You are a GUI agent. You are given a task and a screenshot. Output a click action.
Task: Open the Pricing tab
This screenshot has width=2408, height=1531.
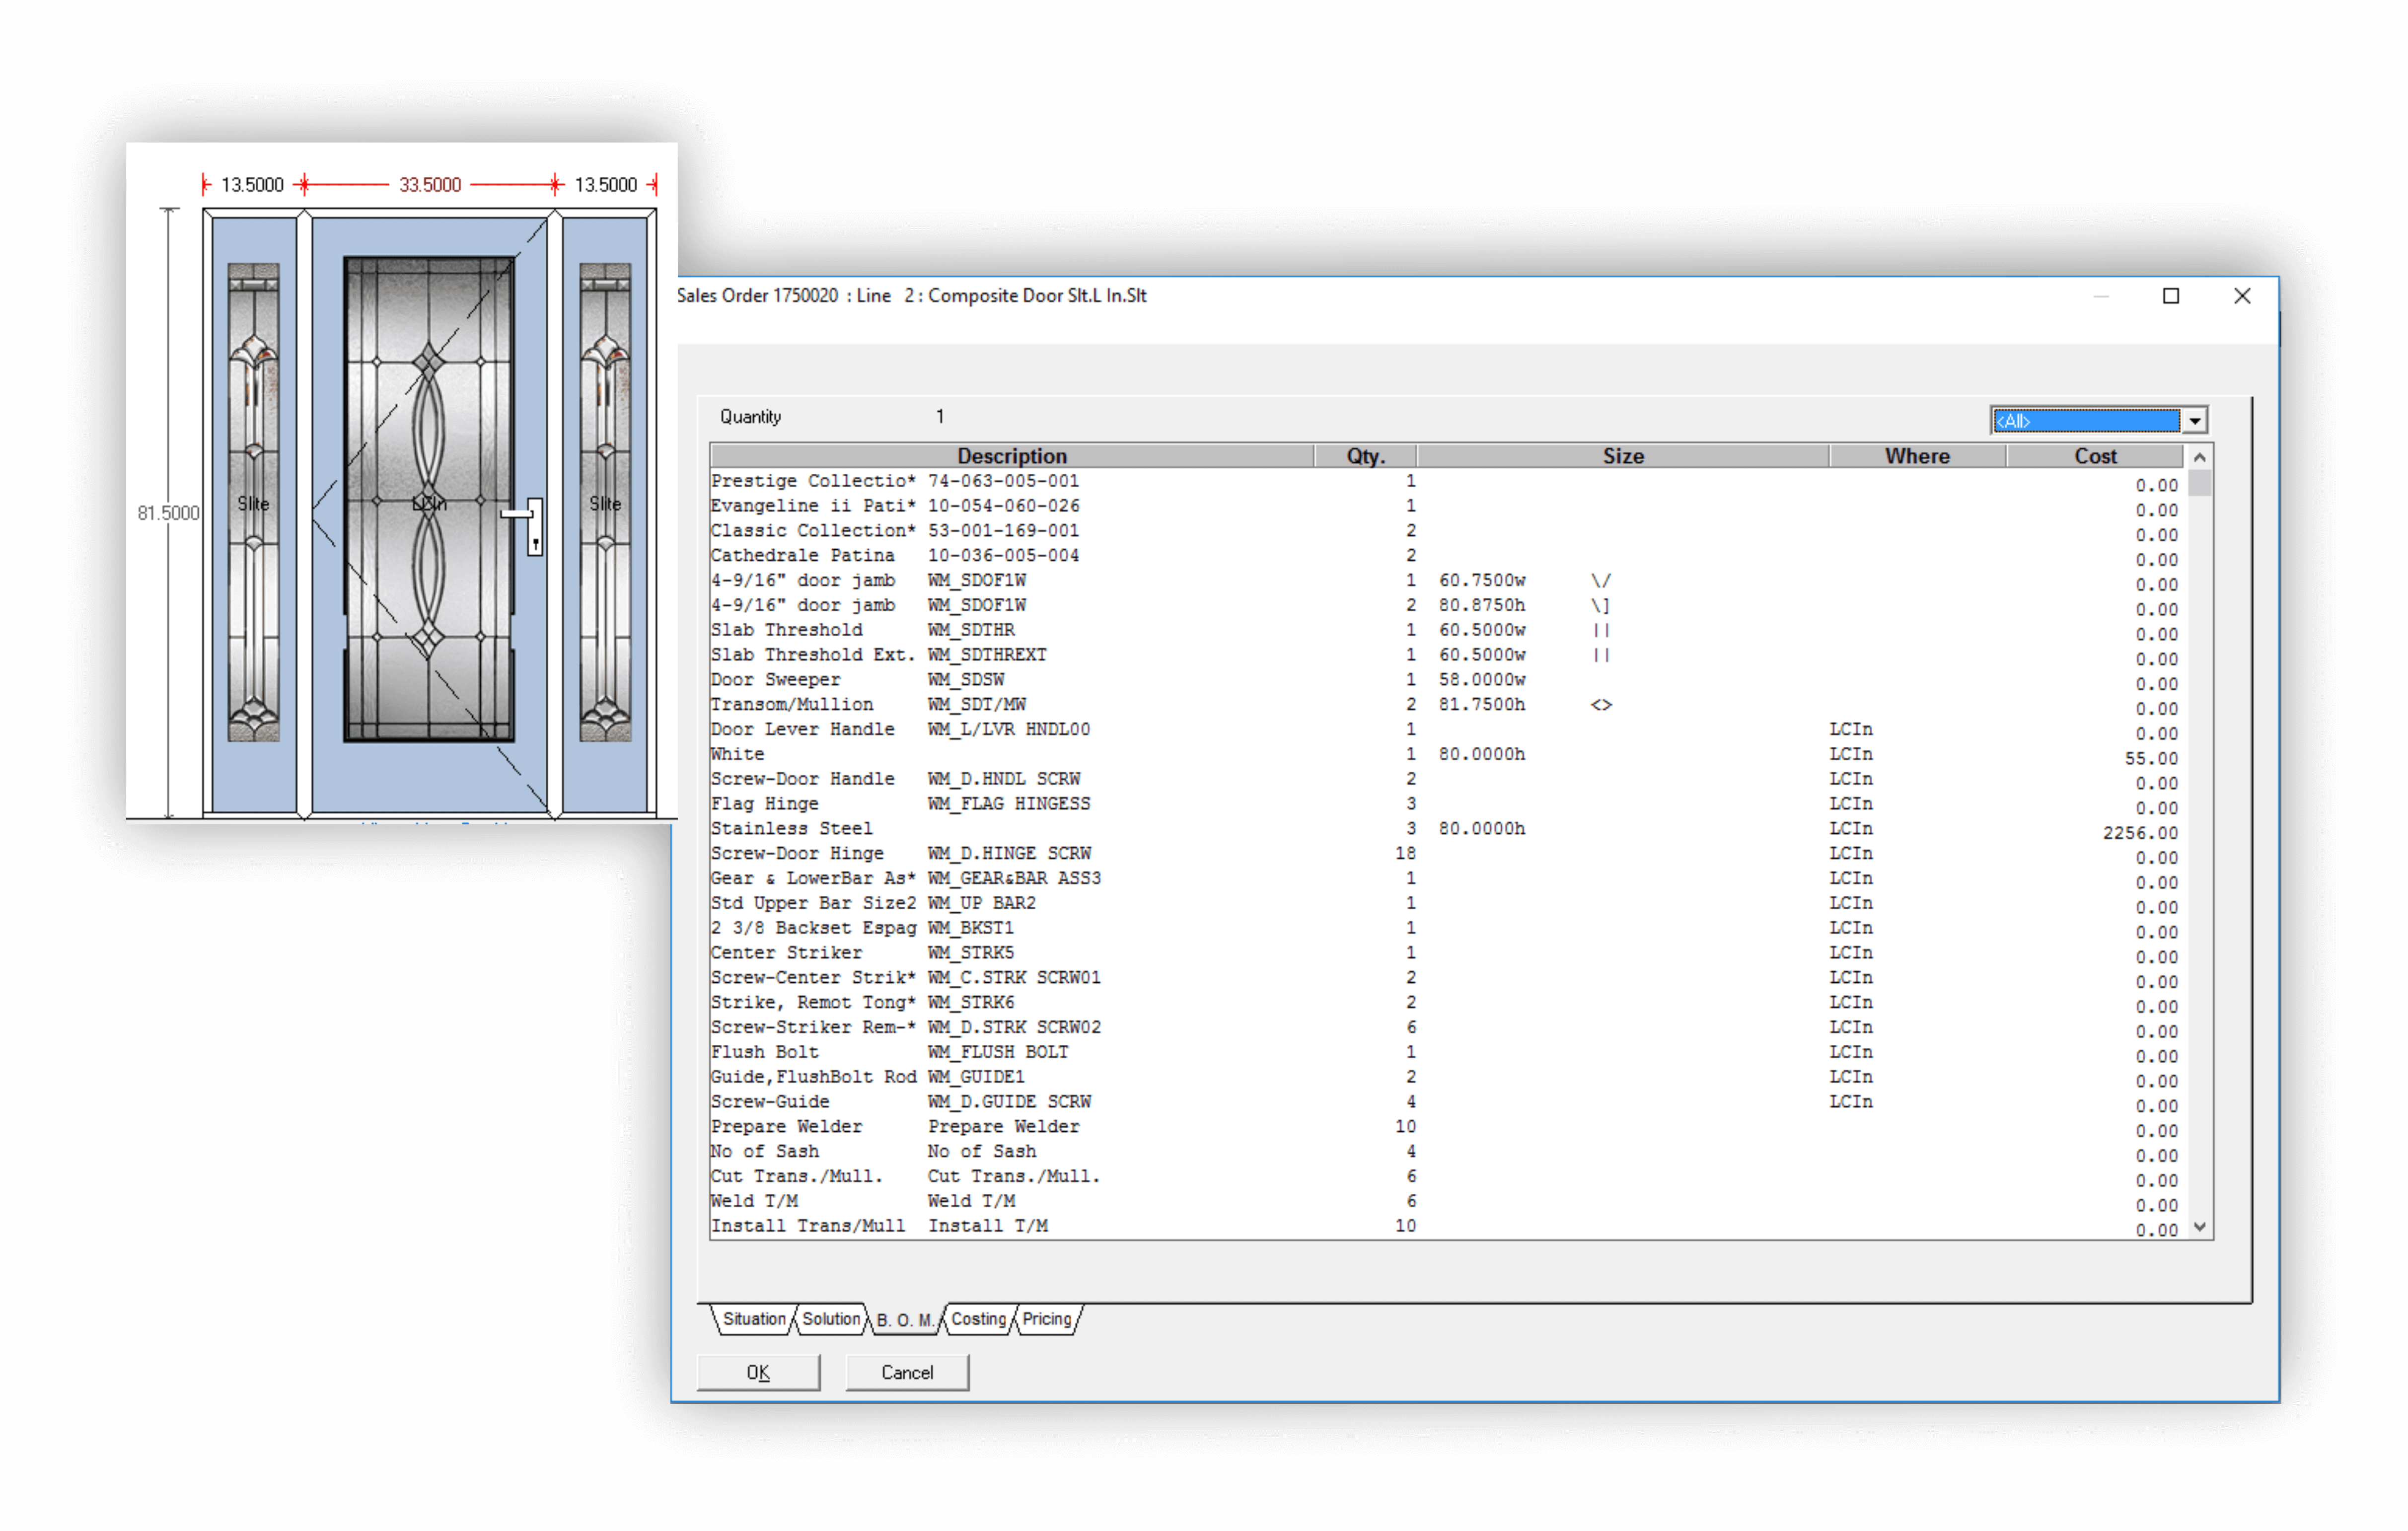[x=1046, y=1319]
